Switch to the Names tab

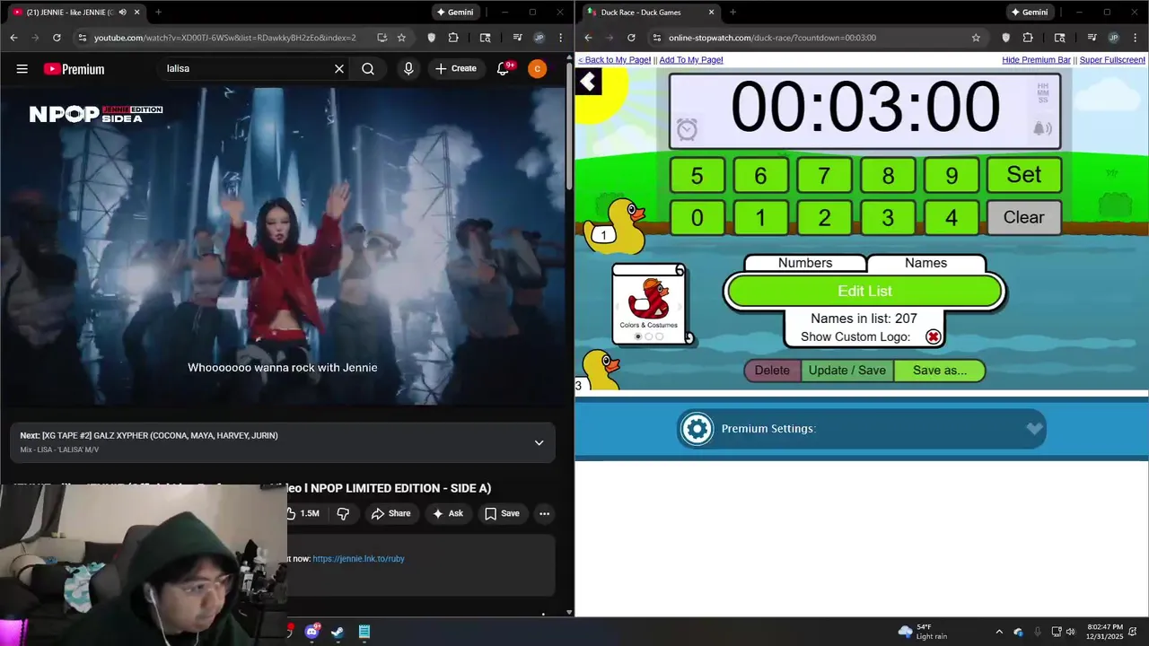click(925, 263)
